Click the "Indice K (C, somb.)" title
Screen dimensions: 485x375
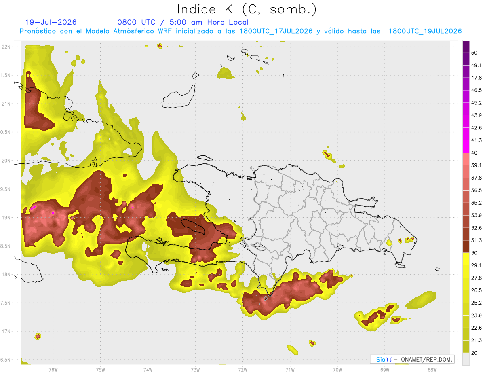[247, 9]
